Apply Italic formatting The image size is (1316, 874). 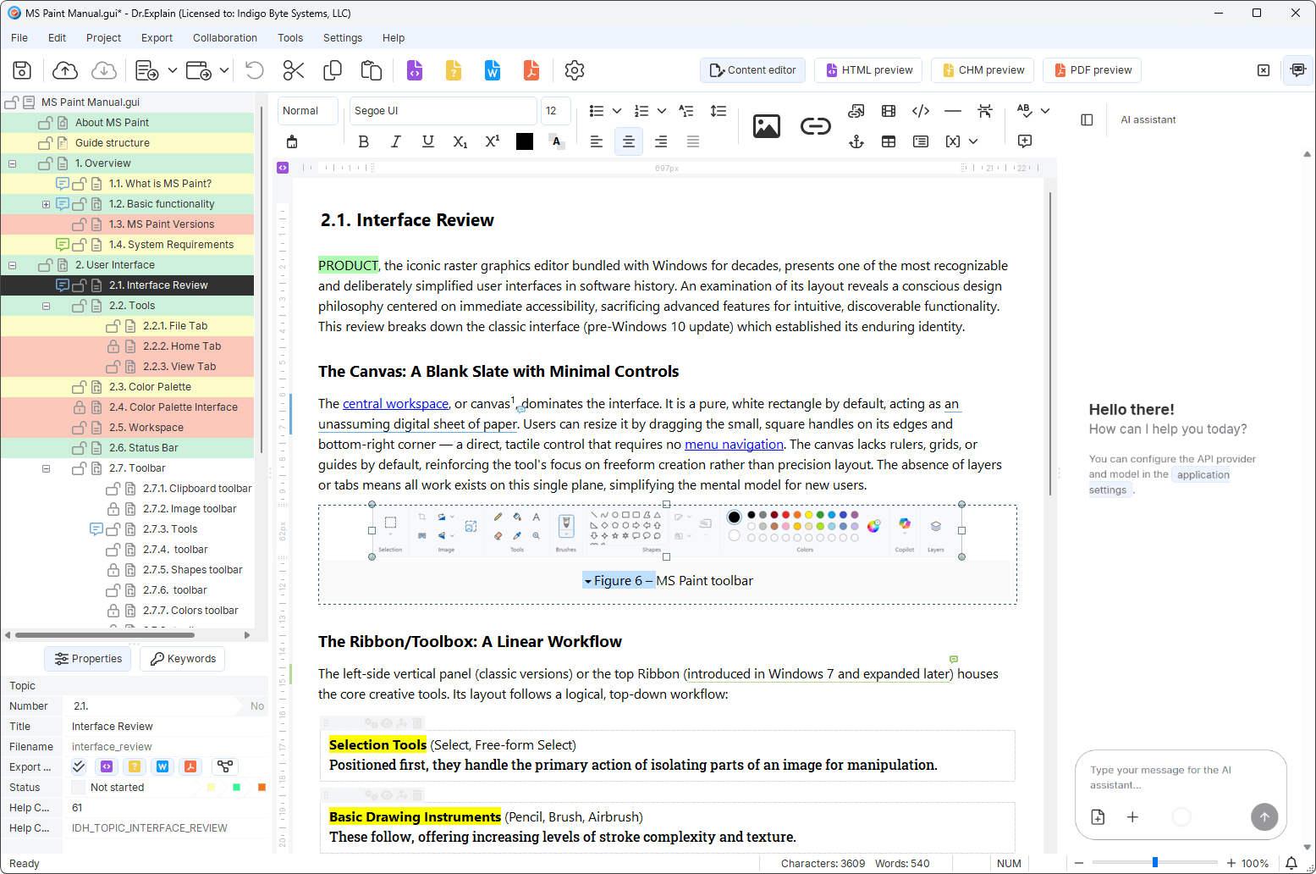click(395, 141)
